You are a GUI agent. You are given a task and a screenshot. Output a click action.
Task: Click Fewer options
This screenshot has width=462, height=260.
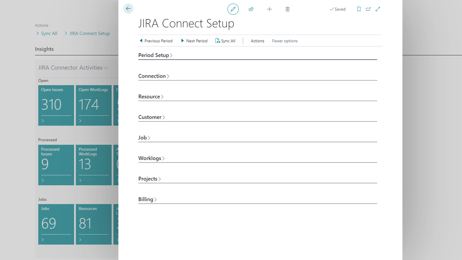(285, 41)
